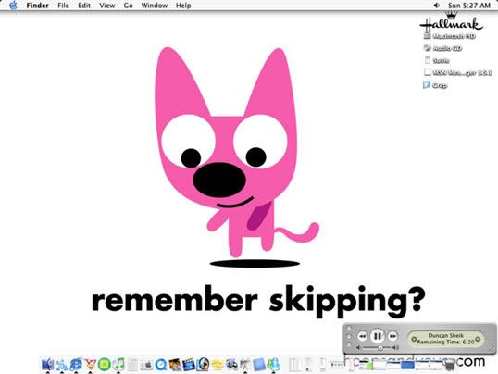Open iPhoto from the Dock

(175, 365)
